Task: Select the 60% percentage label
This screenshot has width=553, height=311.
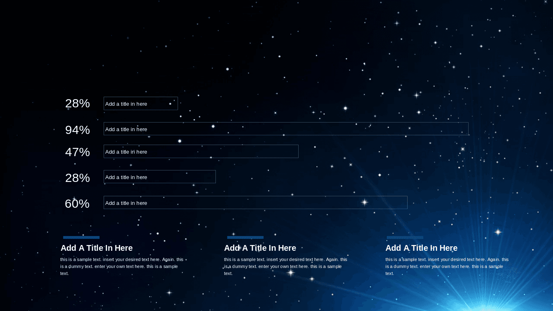Action: point(77,204)
